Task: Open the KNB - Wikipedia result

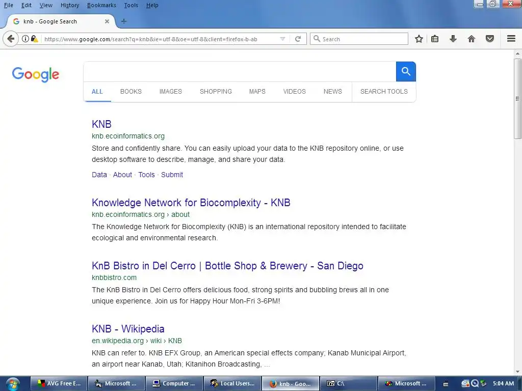Action: point(128,329)
